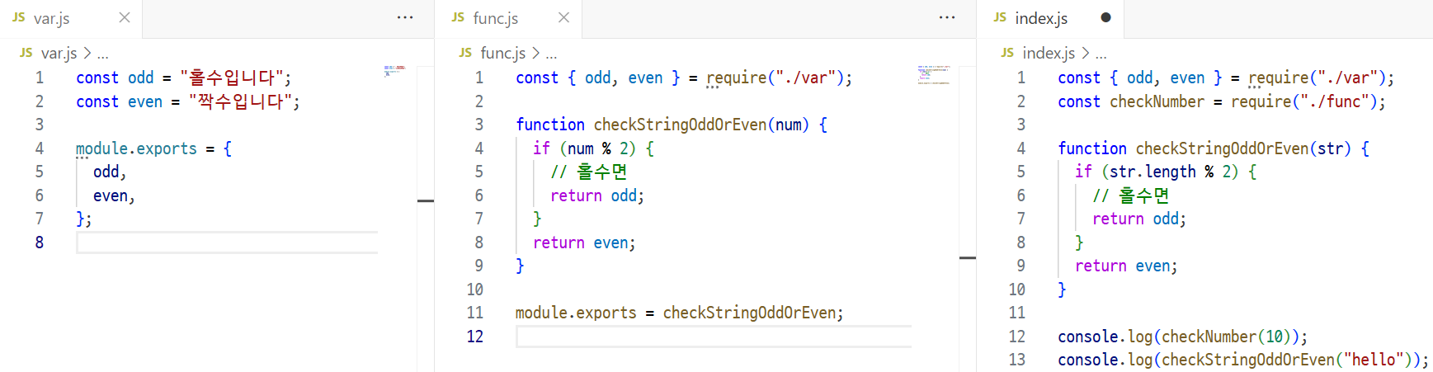The width and height of the screenshot is (1433, 372).
Task: Click breadcrumb chevron after index.js
Action: (x=1086, y=54)
